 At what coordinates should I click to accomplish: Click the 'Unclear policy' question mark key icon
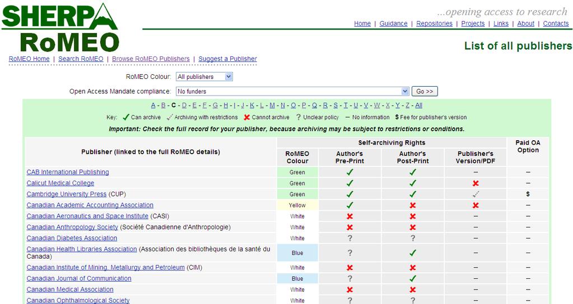pyautogui.click(x=298, y=117)
